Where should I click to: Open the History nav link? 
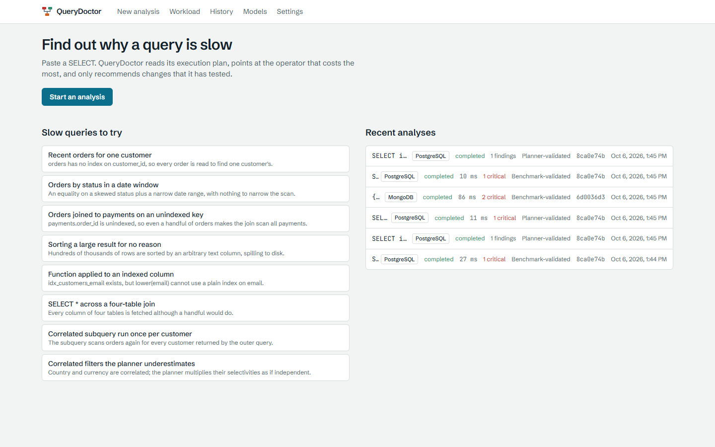click(x=221, y=11)
